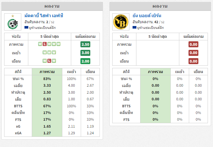The width and height of the screenshot is (213, 147).
Task: Click the 1.24 away xGA value
Action: 90,133
